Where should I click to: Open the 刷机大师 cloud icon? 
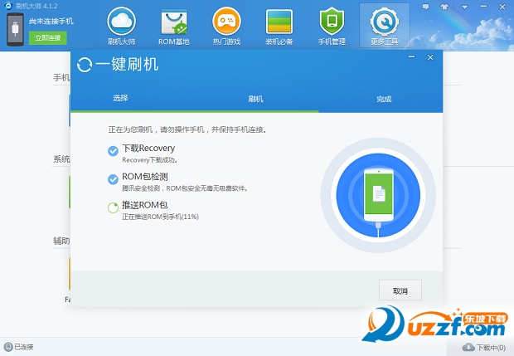coord(121,22)
